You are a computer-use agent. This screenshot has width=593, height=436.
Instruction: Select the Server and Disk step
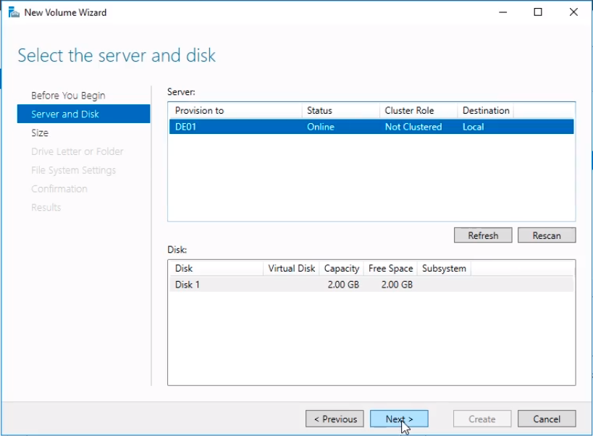[65, 114]
